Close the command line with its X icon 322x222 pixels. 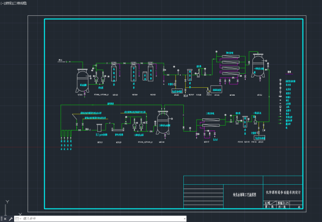(x=5, y=219)
